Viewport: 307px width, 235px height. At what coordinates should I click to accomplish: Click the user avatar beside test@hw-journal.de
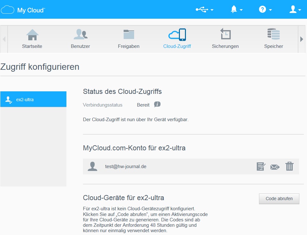tap(92, 166)
